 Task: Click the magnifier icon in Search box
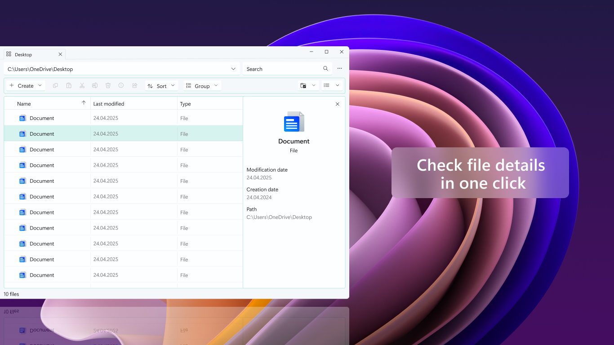325,69
